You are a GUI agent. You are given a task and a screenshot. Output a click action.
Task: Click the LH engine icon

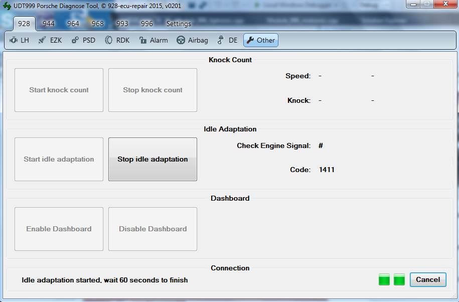pyautogui.click(x=14, y=40)
